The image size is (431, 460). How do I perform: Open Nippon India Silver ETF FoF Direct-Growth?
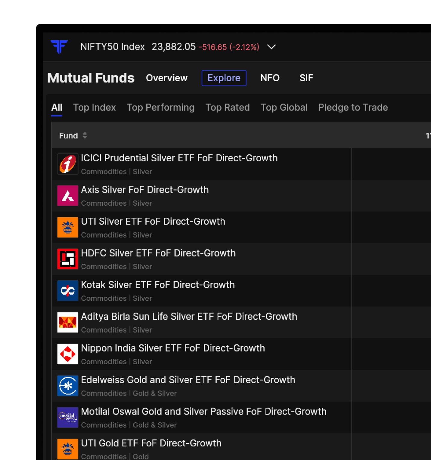(173, 348)
